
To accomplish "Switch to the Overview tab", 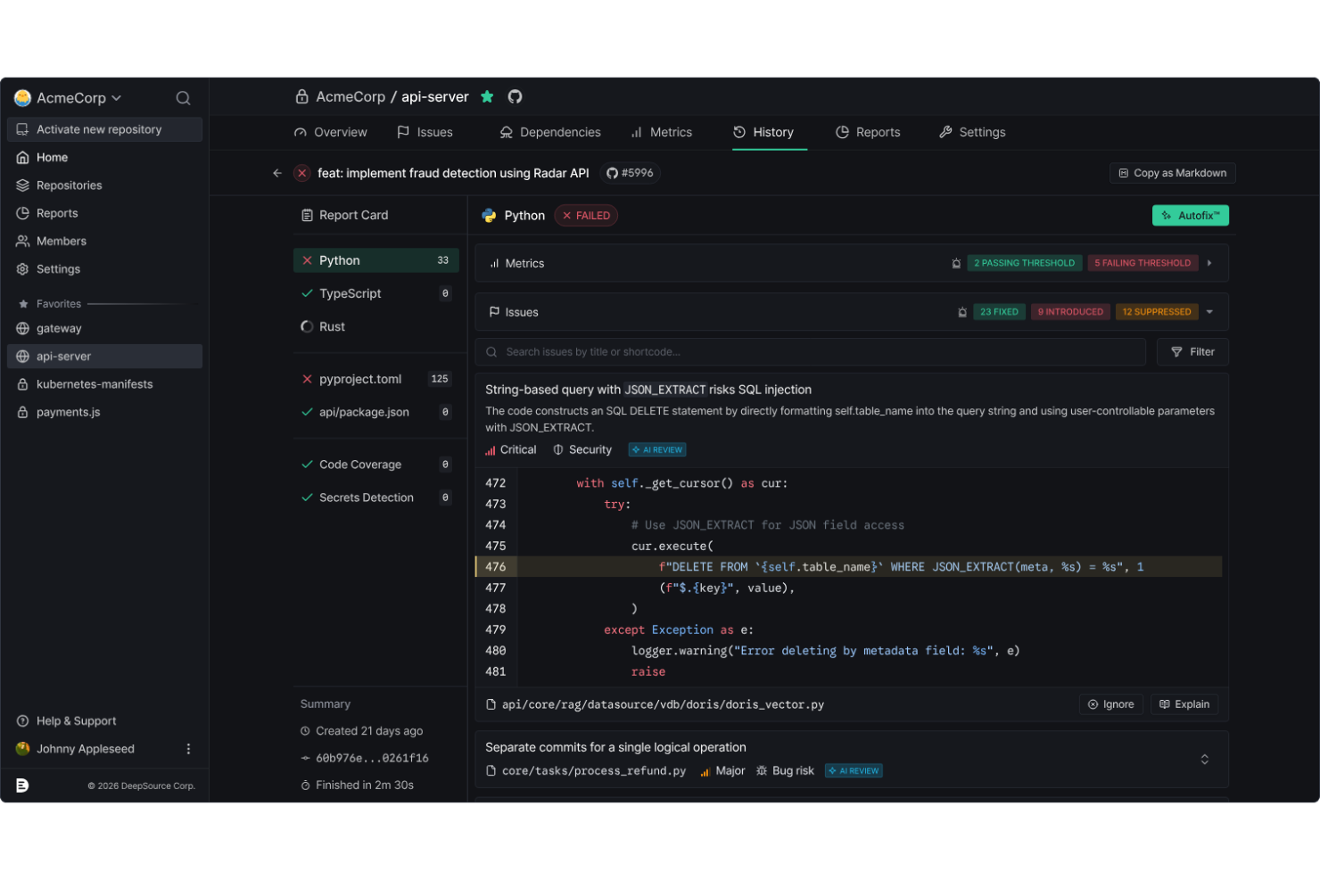I will [x=331, y=132].
